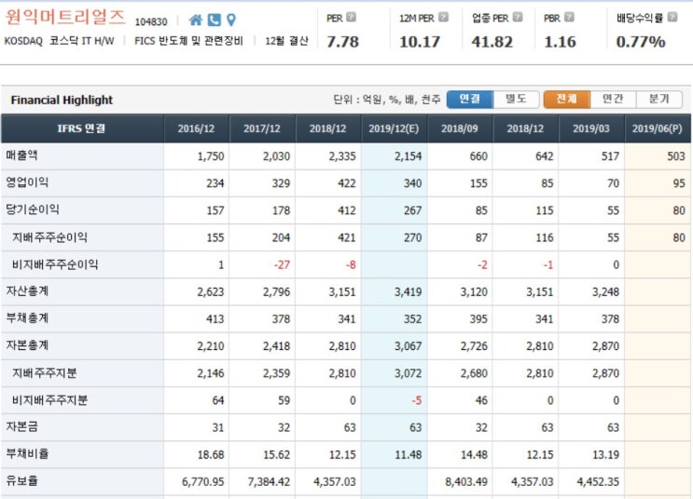The image size is (693, 499).
Task: Click the 부채비율 row label
Action: [27, 454]
